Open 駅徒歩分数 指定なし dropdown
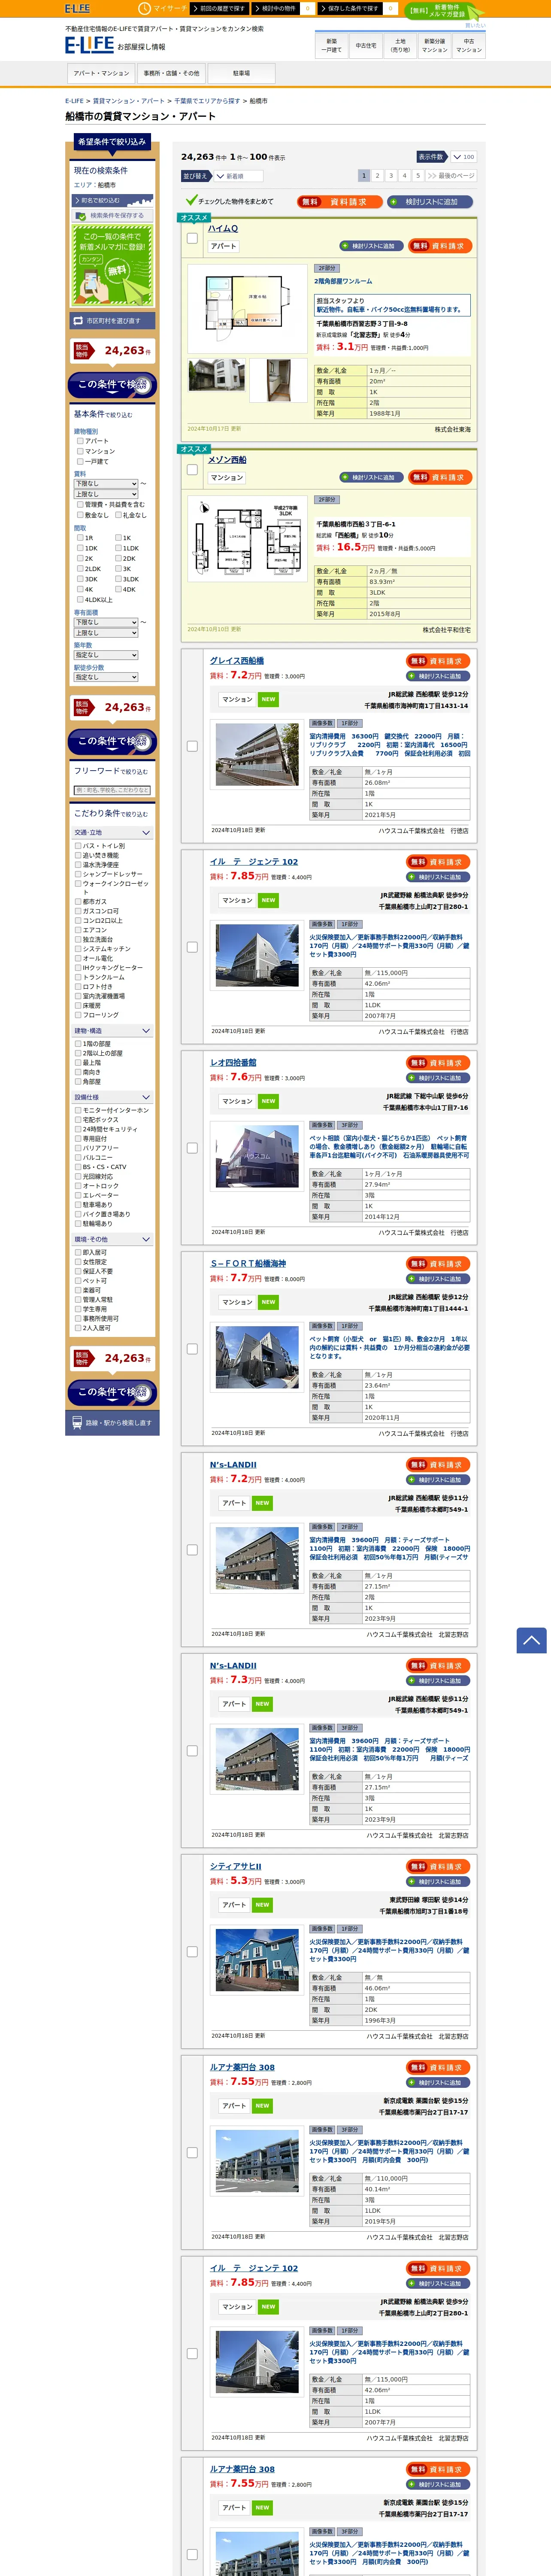The height and width of the screenshot is (2576, 551). click(106, 677)
